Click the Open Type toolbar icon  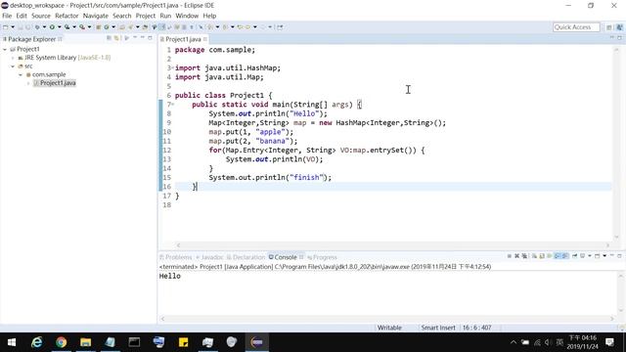coord(121,27)
